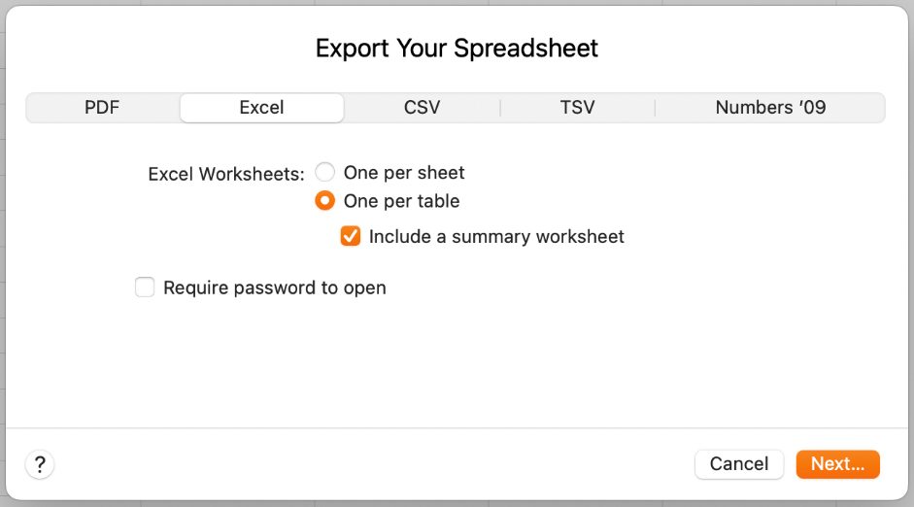Click the One per table label text
The image size is (914, 507).
(x=401, y=202)
